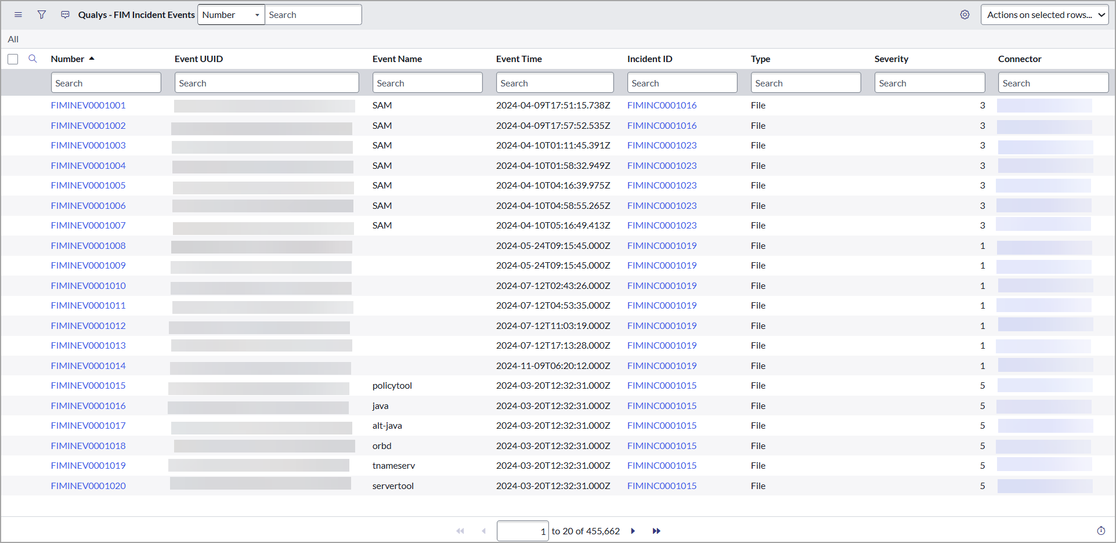Viewport: 1116px width, 543px height.
Task: Click the Event Name column search box
Action: [x=427, y=83]
